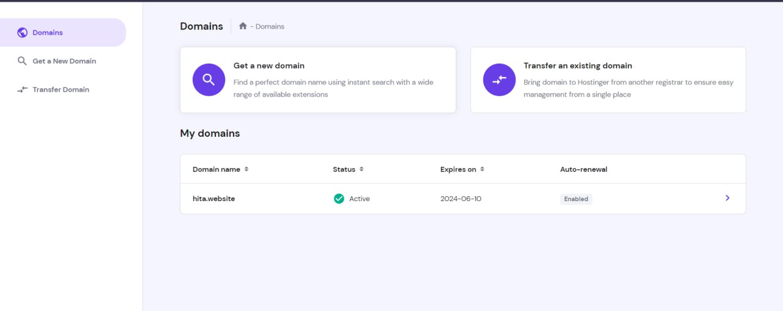
Task: Click the purple transfer circle icon
Action: (499, 79)
